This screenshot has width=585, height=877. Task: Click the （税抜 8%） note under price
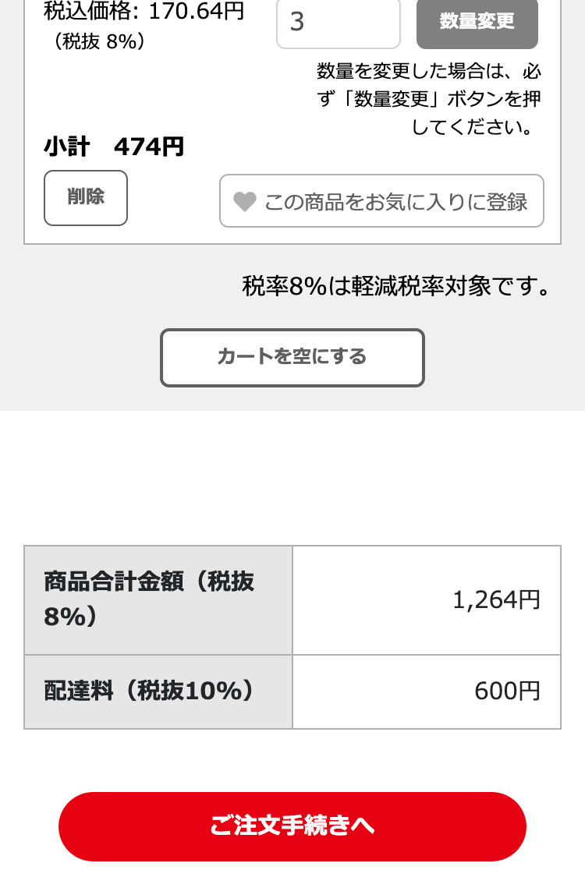[x=100, y=41]
